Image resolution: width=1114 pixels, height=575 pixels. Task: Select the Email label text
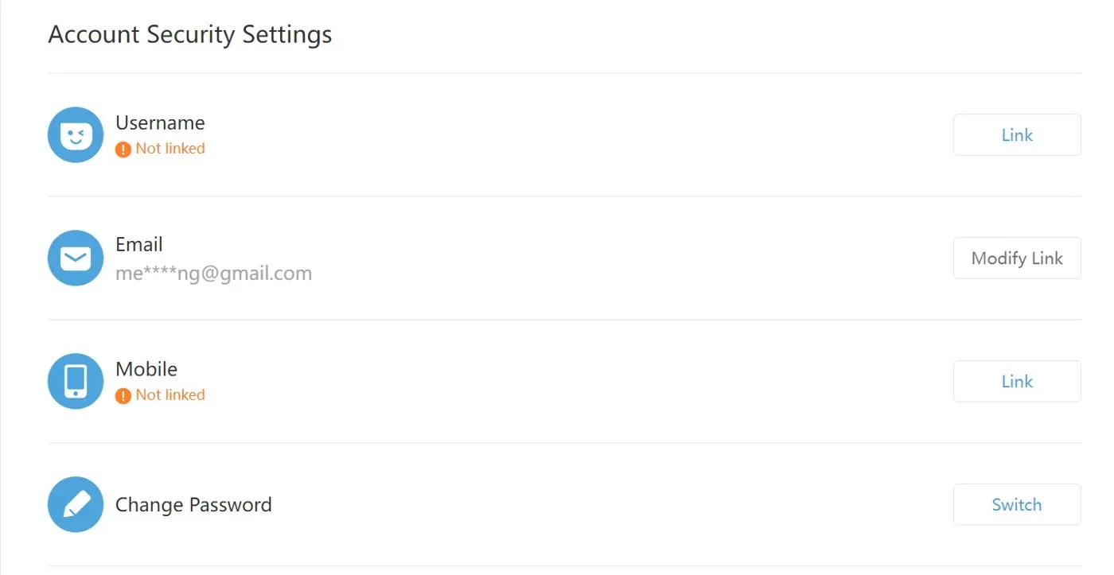tap(139, 245)
